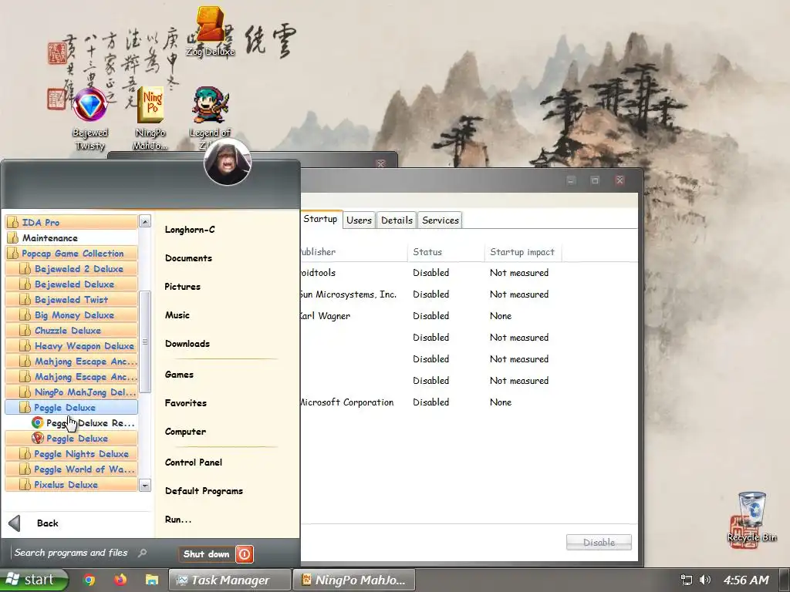Click the programs list scrollbar thumb
This screenshot has width=790, height=592.
(144, 341)
